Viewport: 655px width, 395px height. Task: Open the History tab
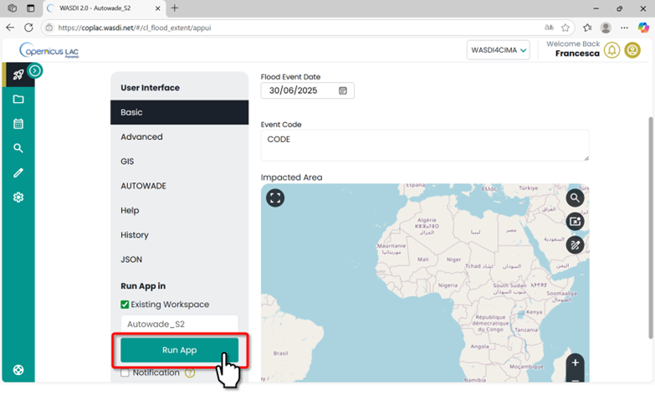[x=179, y=235]
